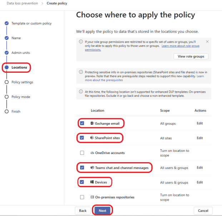Uncheck the Exchange email checkbox
Image resolution: width=222 pixels, height=216 pixels.
(x=82, y=123)
